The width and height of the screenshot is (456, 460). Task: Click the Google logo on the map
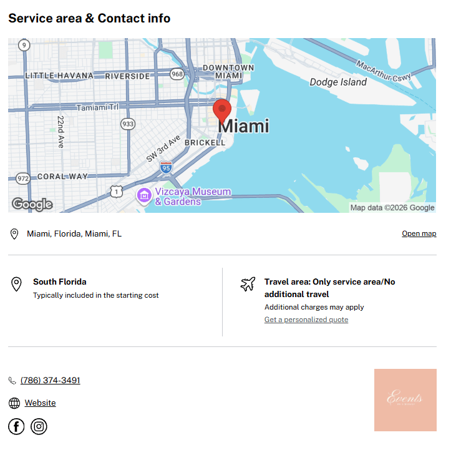pyautogui.click(x=32, y=204)
